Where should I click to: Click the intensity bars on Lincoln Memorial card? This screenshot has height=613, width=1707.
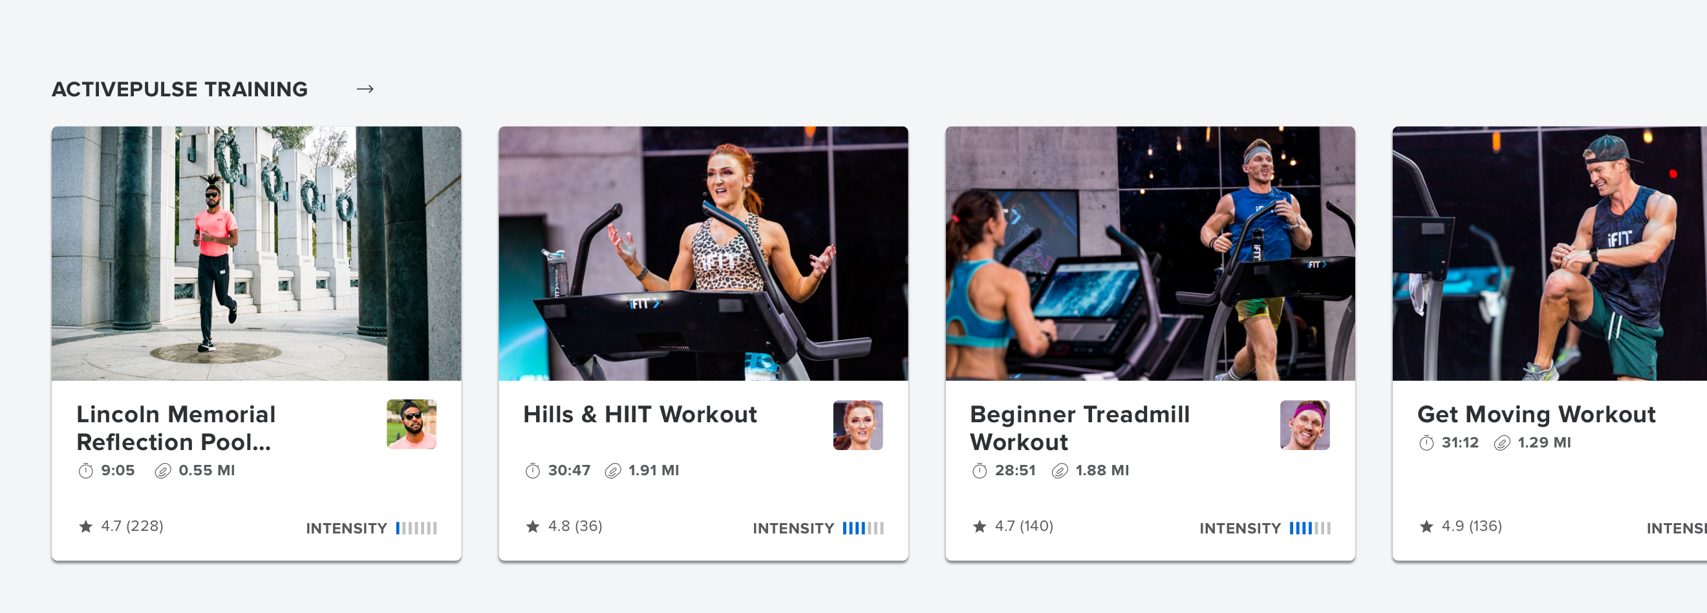(417, 528)
